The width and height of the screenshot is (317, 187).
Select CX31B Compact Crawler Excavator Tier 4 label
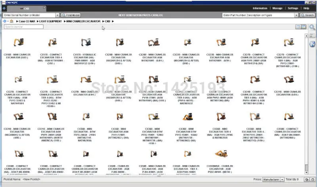[254, 97]
